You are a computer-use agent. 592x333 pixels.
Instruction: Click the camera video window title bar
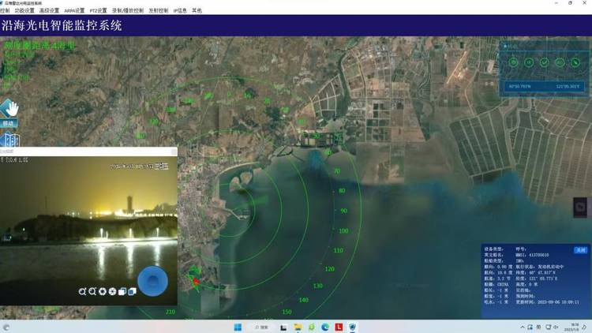point(88,152)
